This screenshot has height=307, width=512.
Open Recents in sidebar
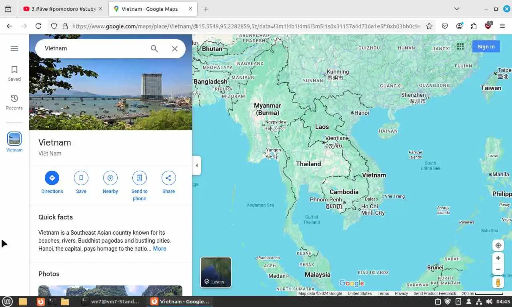click(14, 102)
